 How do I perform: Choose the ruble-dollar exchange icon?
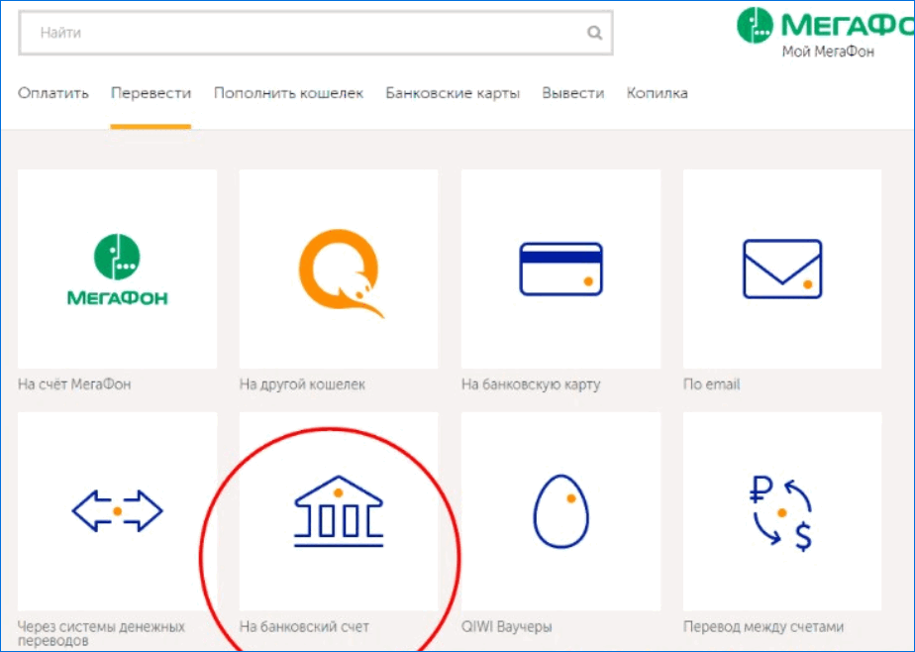[781, 513]
